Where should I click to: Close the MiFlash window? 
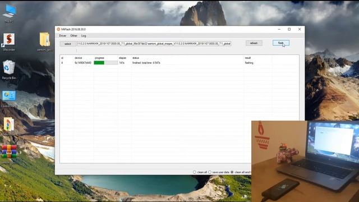click(300, 29)
